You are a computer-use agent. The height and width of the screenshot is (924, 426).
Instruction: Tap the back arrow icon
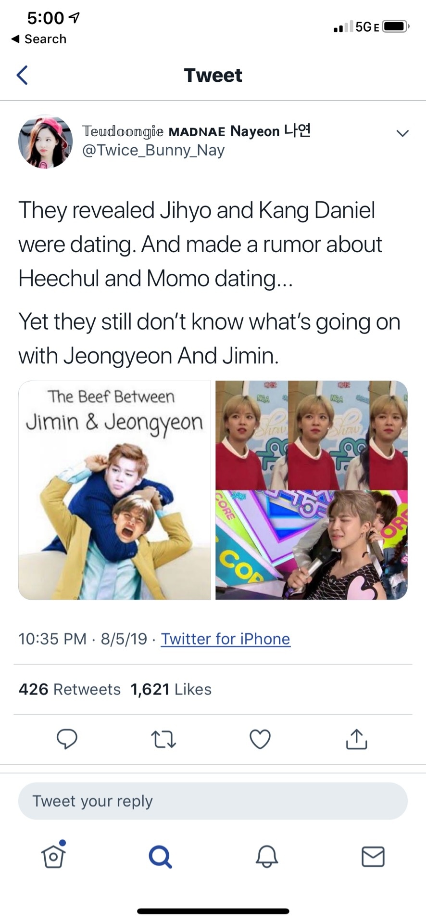22,75
